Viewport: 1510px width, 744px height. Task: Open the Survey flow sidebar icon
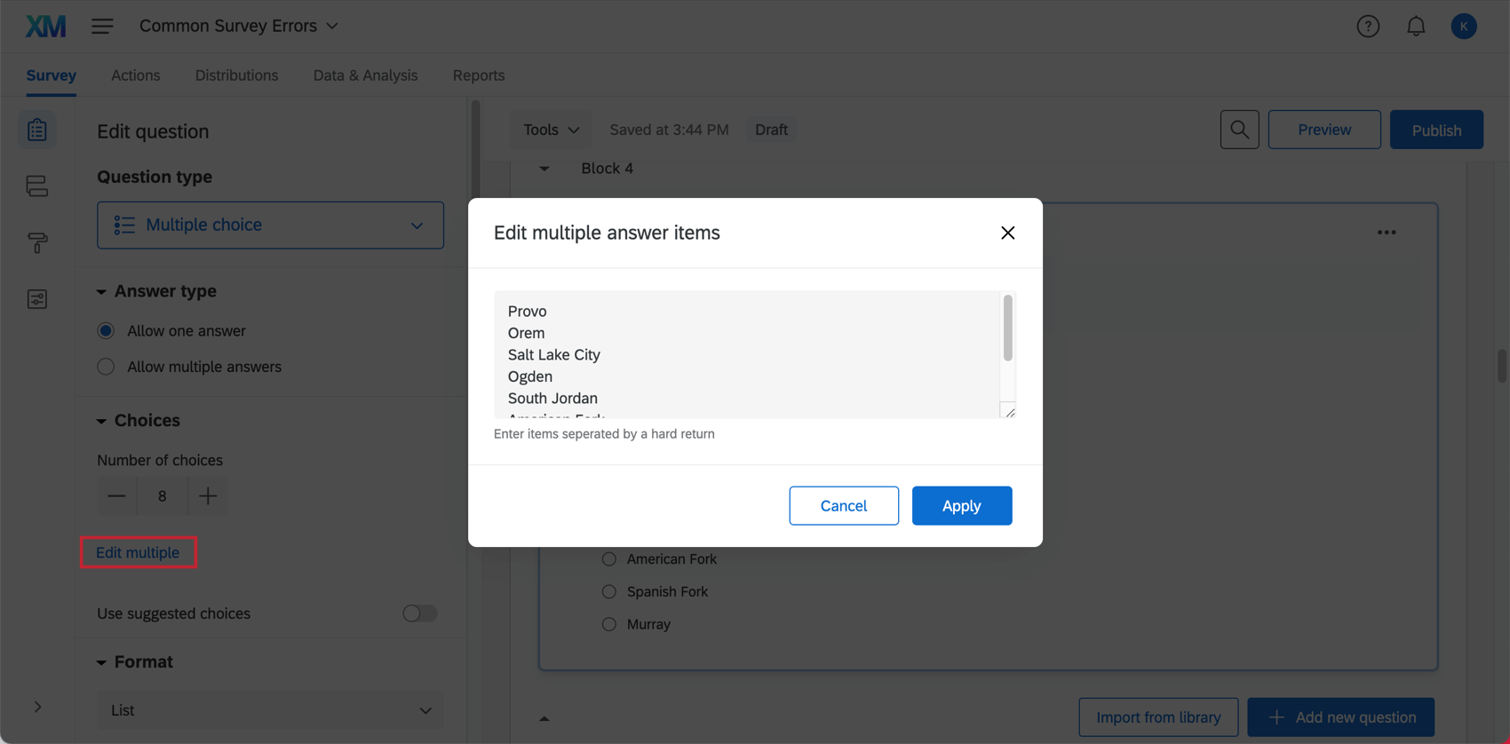pos(37,186)
